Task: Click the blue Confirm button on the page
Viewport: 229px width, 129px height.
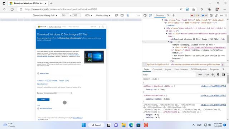Action: coord(43,100)
